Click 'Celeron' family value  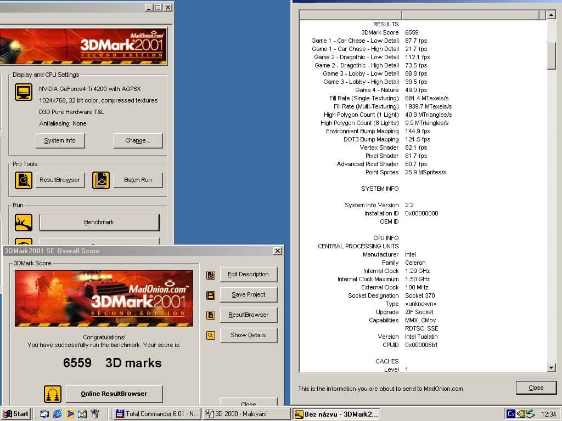point(415,263)
